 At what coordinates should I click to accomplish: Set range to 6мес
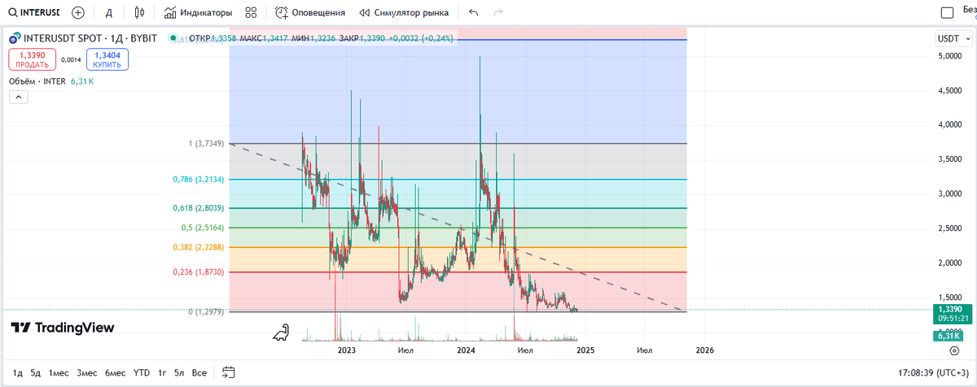coord(115,372)
